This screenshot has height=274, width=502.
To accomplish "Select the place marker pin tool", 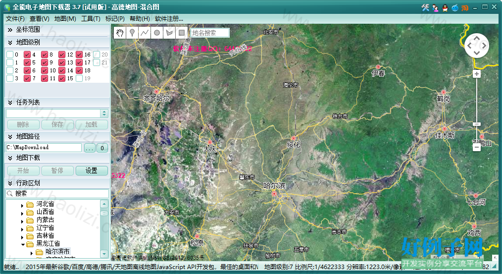I will click(x=132, y=33).
